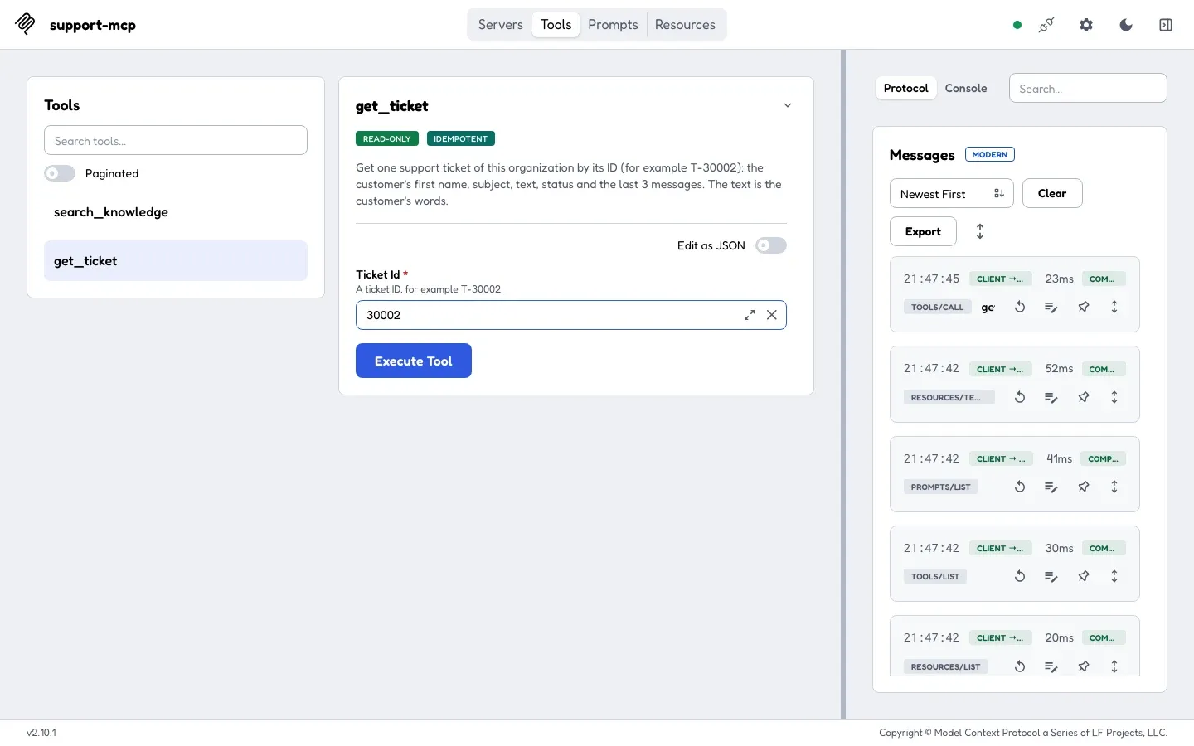Open the Servers tab
Image resolution: width=1194 pixels, height=746 pixels.
pos(500,25)
